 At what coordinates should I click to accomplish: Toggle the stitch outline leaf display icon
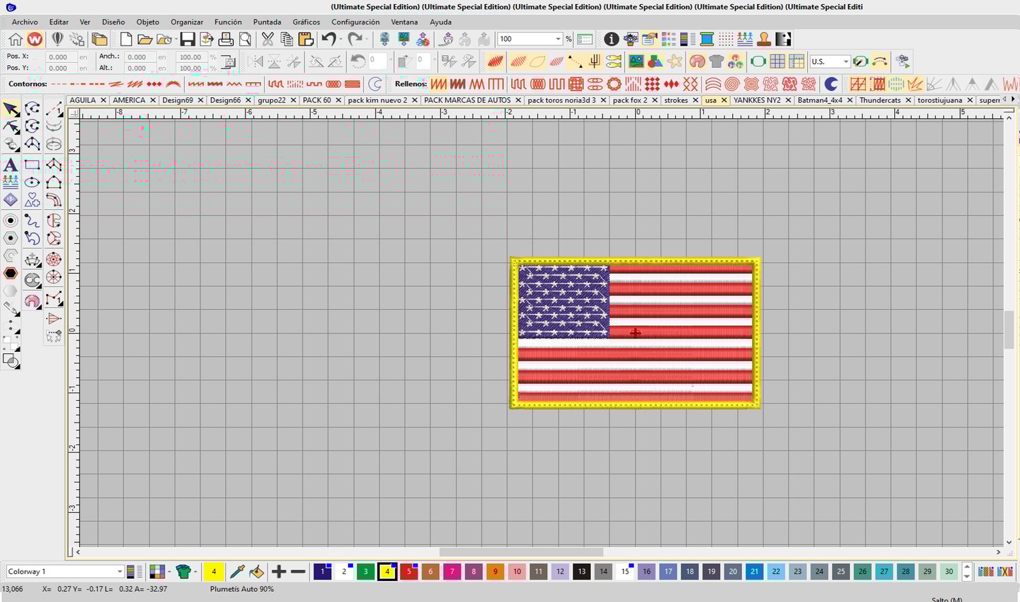tap(537, 61)
